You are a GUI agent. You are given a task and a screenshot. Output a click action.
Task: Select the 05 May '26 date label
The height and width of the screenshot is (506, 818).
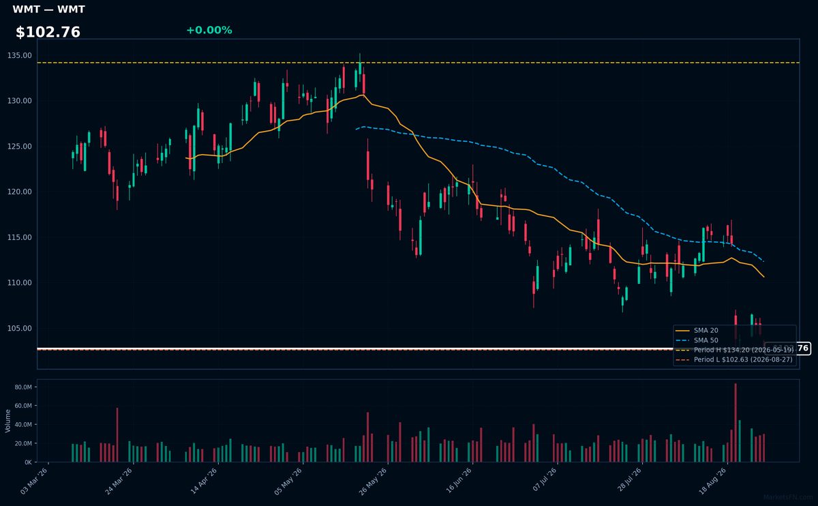click(288, 481)
